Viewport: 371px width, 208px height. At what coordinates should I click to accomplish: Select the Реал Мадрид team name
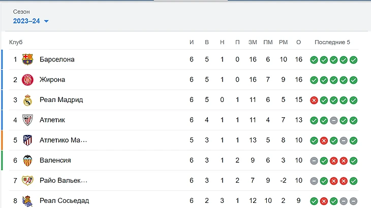(x=61, y=100)
